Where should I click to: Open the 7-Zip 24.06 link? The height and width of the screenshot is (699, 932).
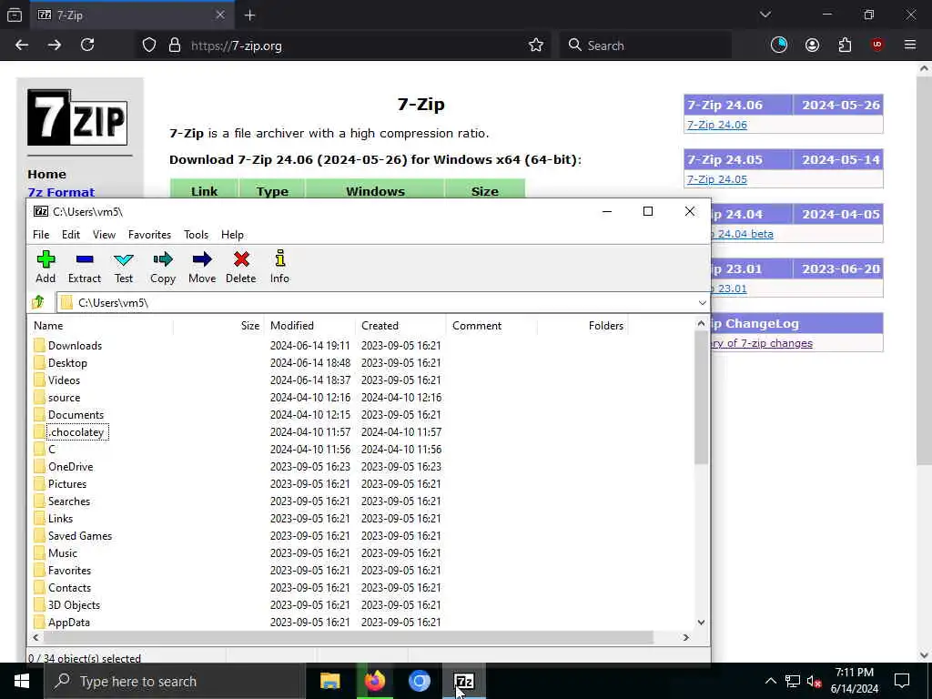pyautogui.click(x=717, y=125)
